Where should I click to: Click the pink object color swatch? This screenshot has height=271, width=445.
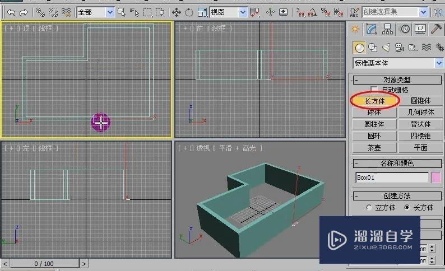coord(435,177)
